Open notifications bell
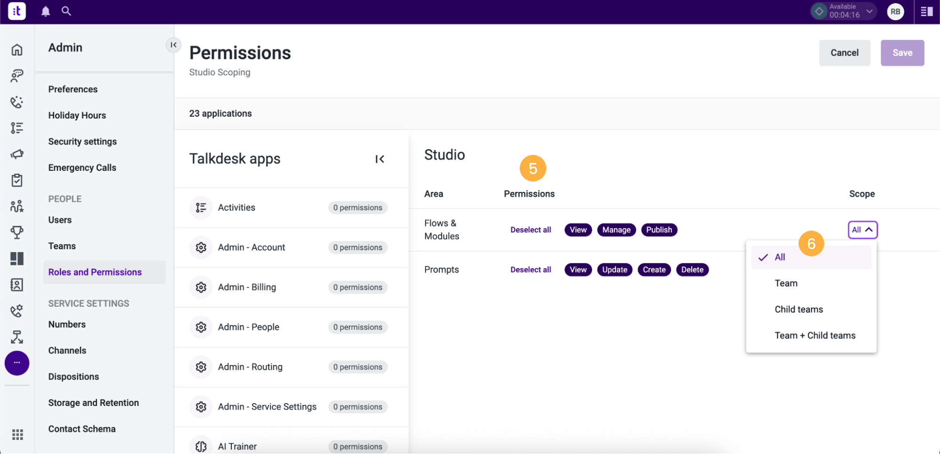Image resolution: width=940 pixels, height=454 pixels. (46, 11)
